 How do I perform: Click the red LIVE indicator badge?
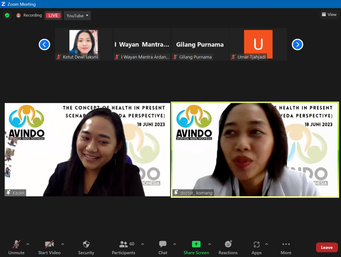pos(53,15)
